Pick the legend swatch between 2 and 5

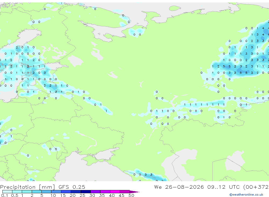tap(37, 192)
